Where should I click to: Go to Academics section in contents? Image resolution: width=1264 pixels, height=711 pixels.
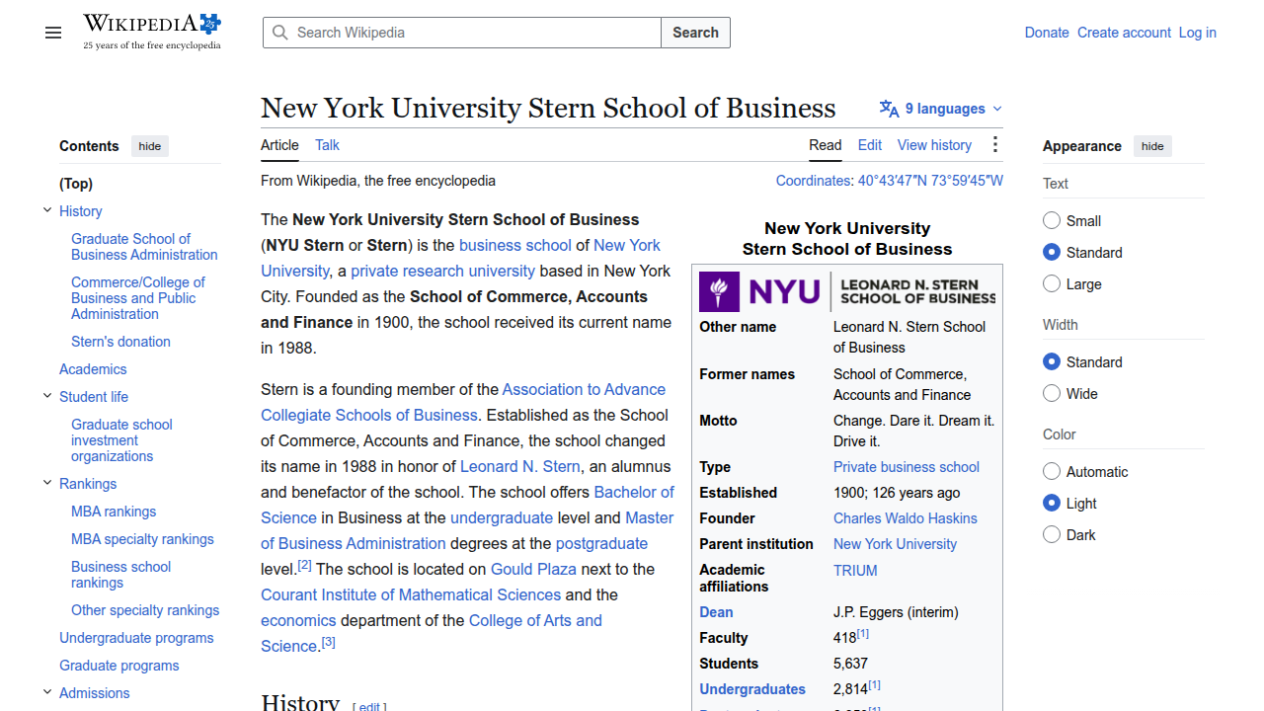click(93, 369)
